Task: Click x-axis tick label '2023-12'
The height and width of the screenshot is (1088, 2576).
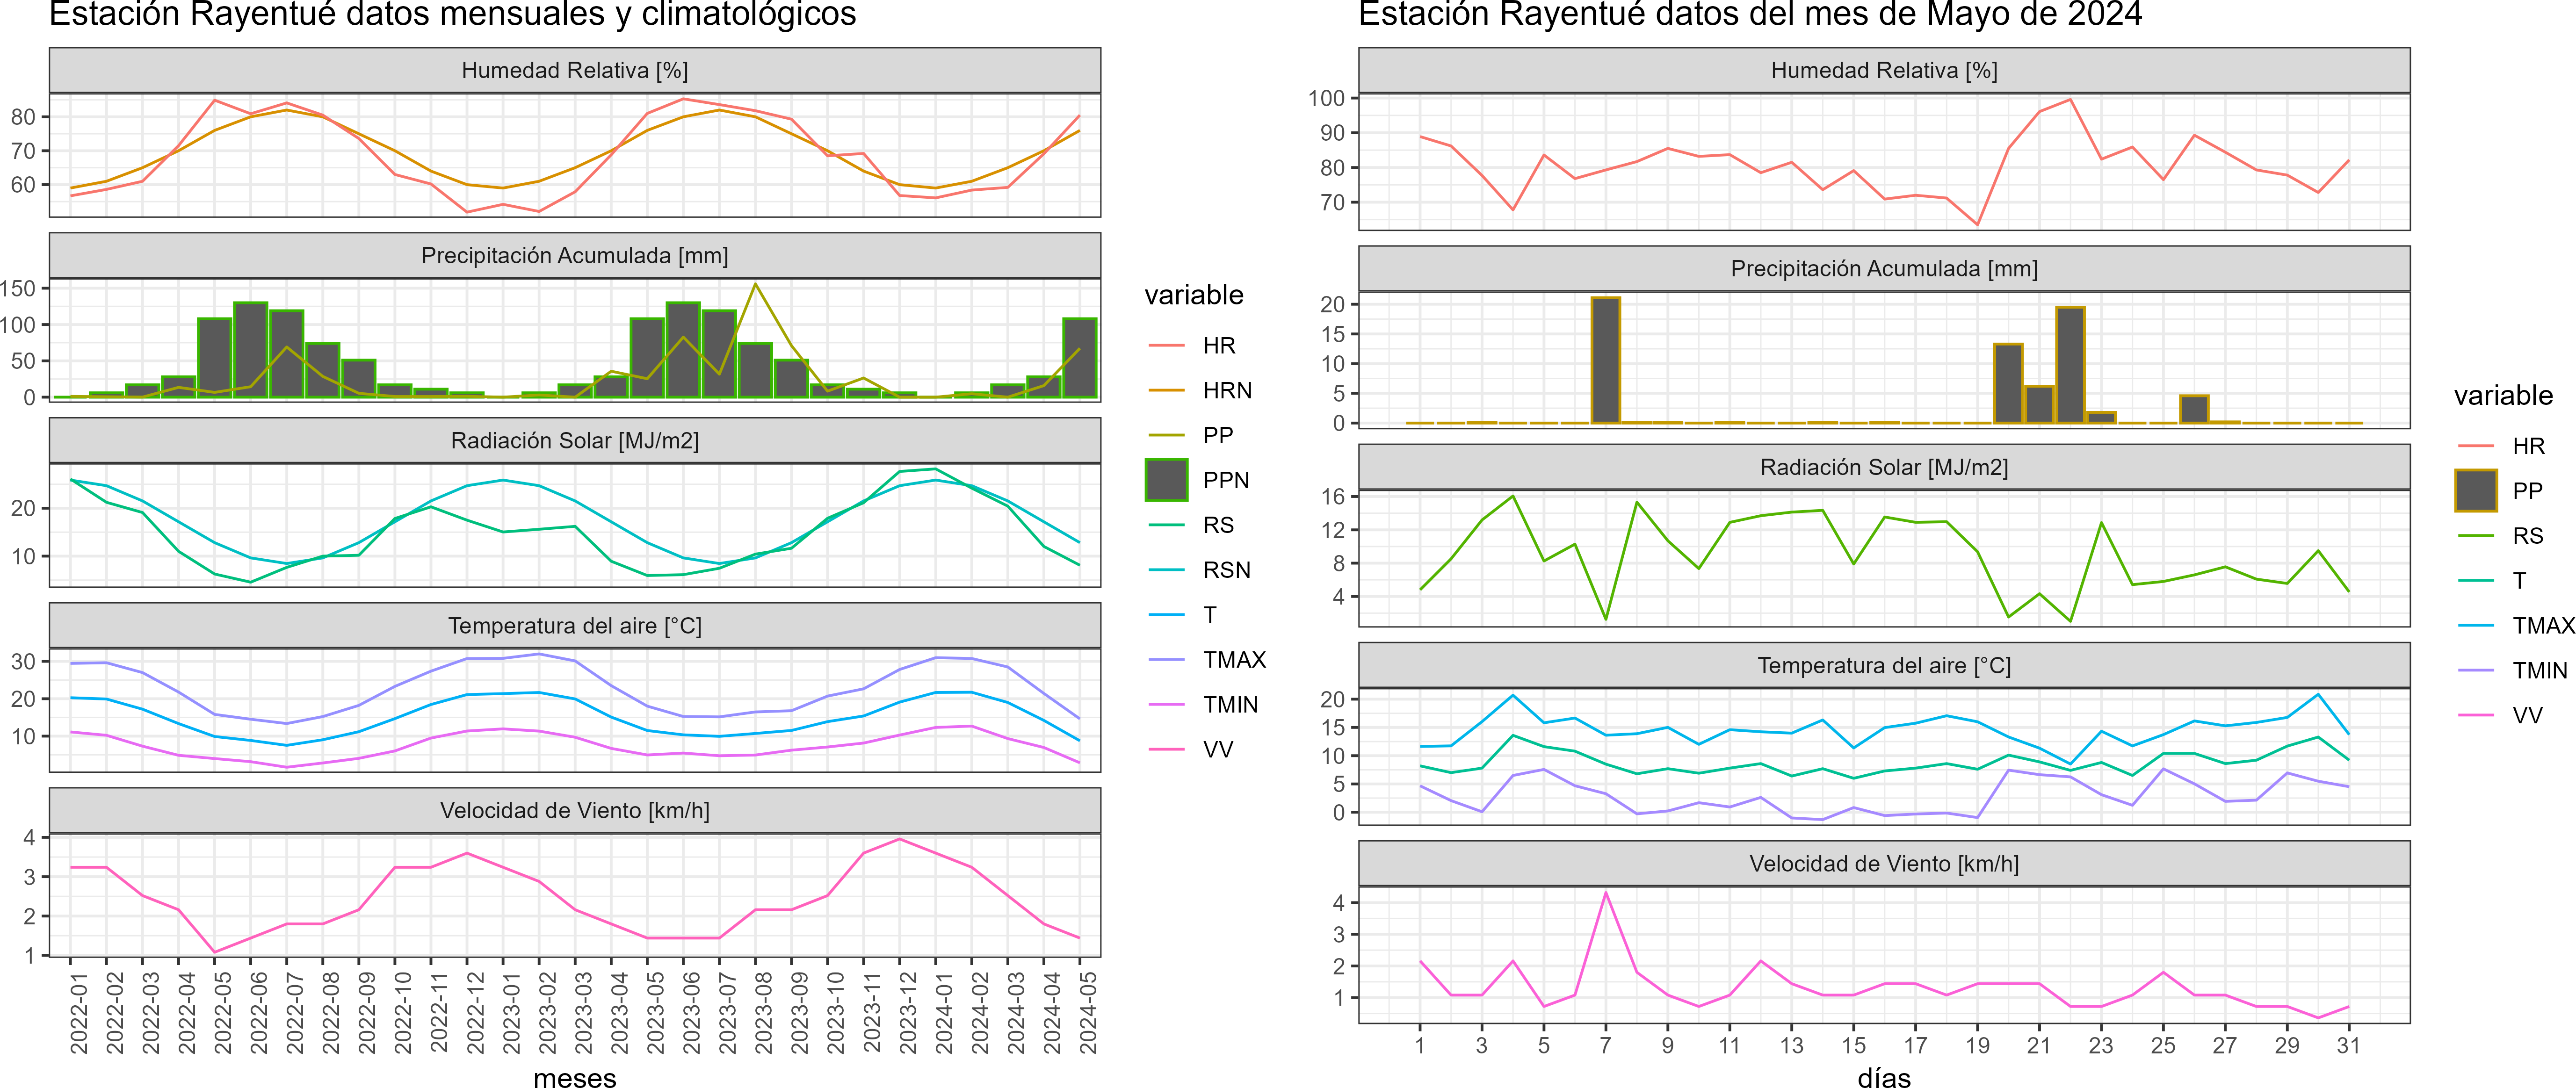Action: (x=907, y=1012)
